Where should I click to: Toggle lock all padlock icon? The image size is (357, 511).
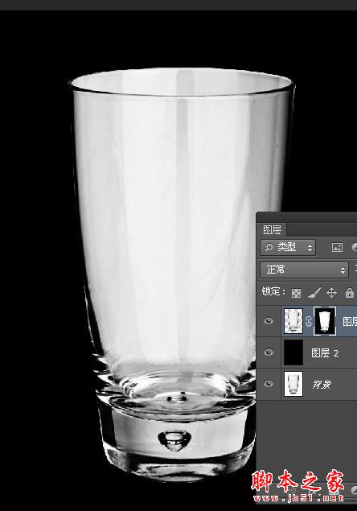pos(350,292)
